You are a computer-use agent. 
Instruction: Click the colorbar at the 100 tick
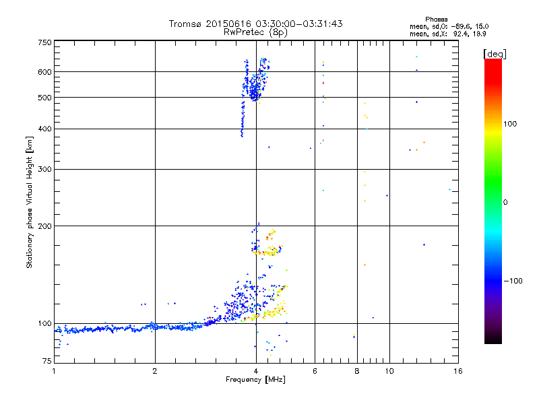coord(493,124)
